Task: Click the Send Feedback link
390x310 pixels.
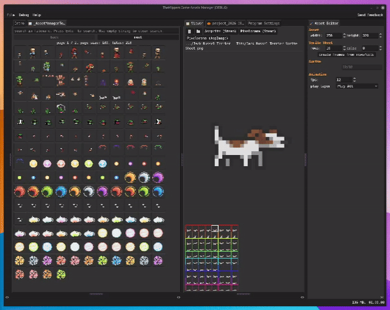Action: [x=370, y=15]
